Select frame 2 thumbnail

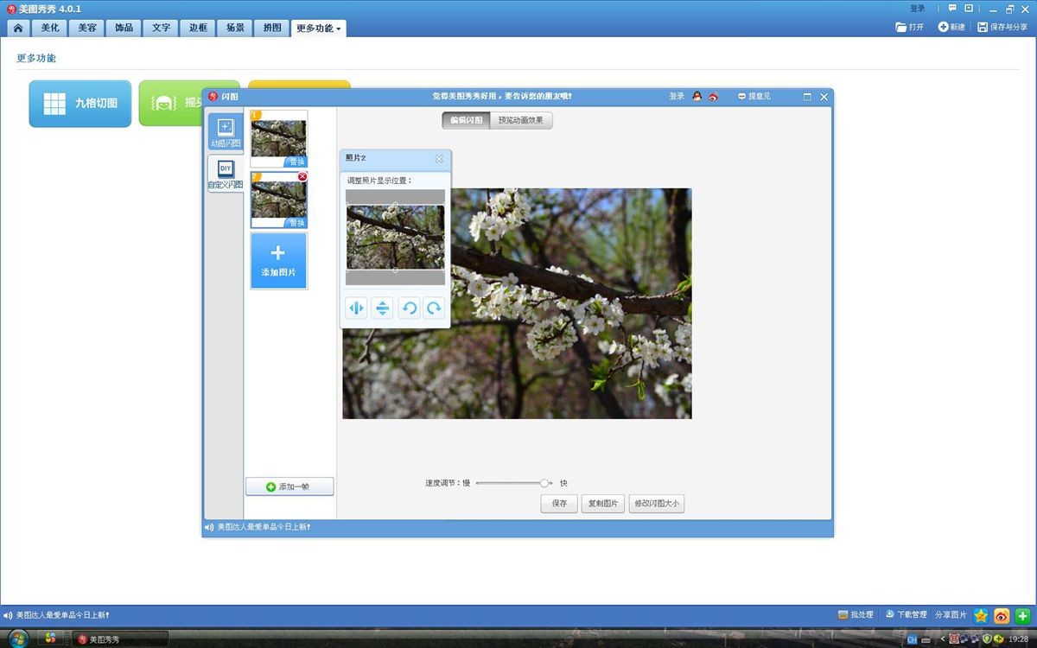pos(278,199)
